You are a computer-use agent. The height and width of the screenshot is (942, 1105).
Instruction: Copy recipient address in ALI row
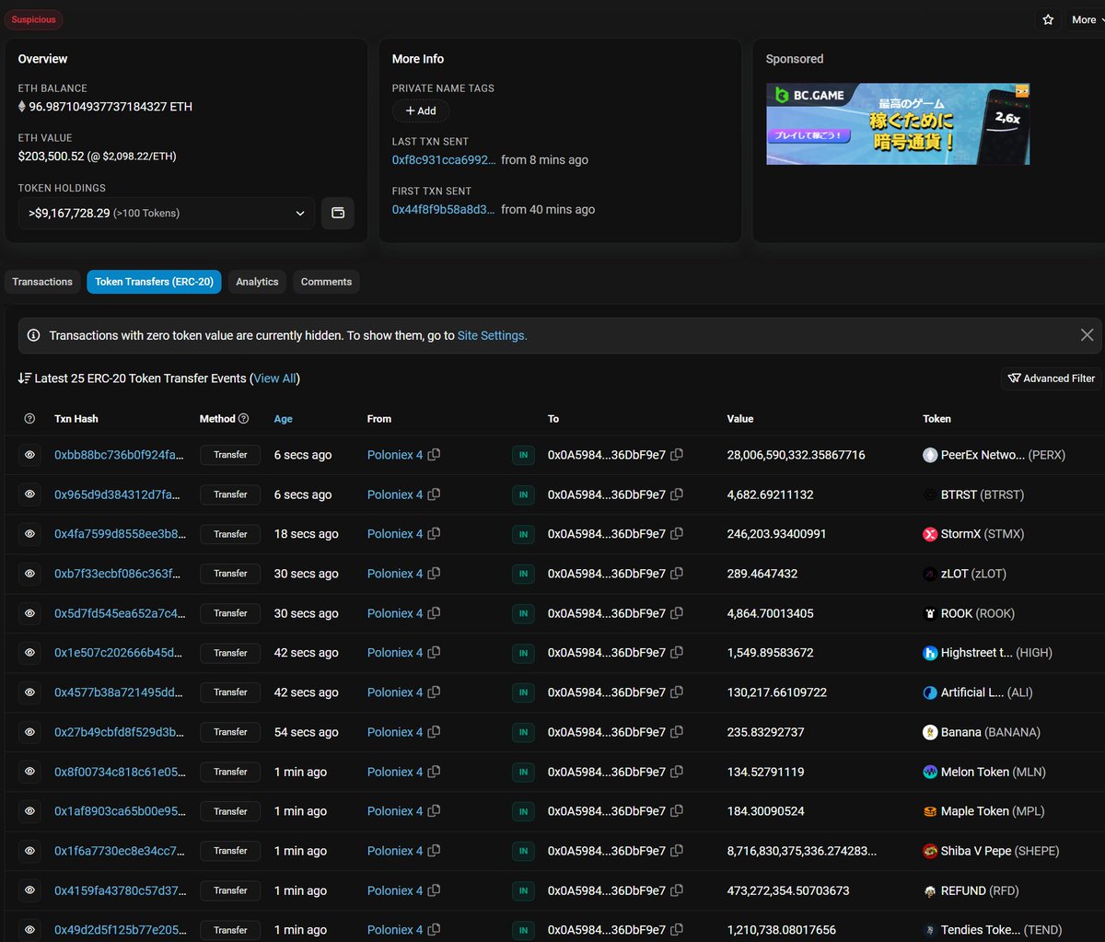(x=677, y=692)
